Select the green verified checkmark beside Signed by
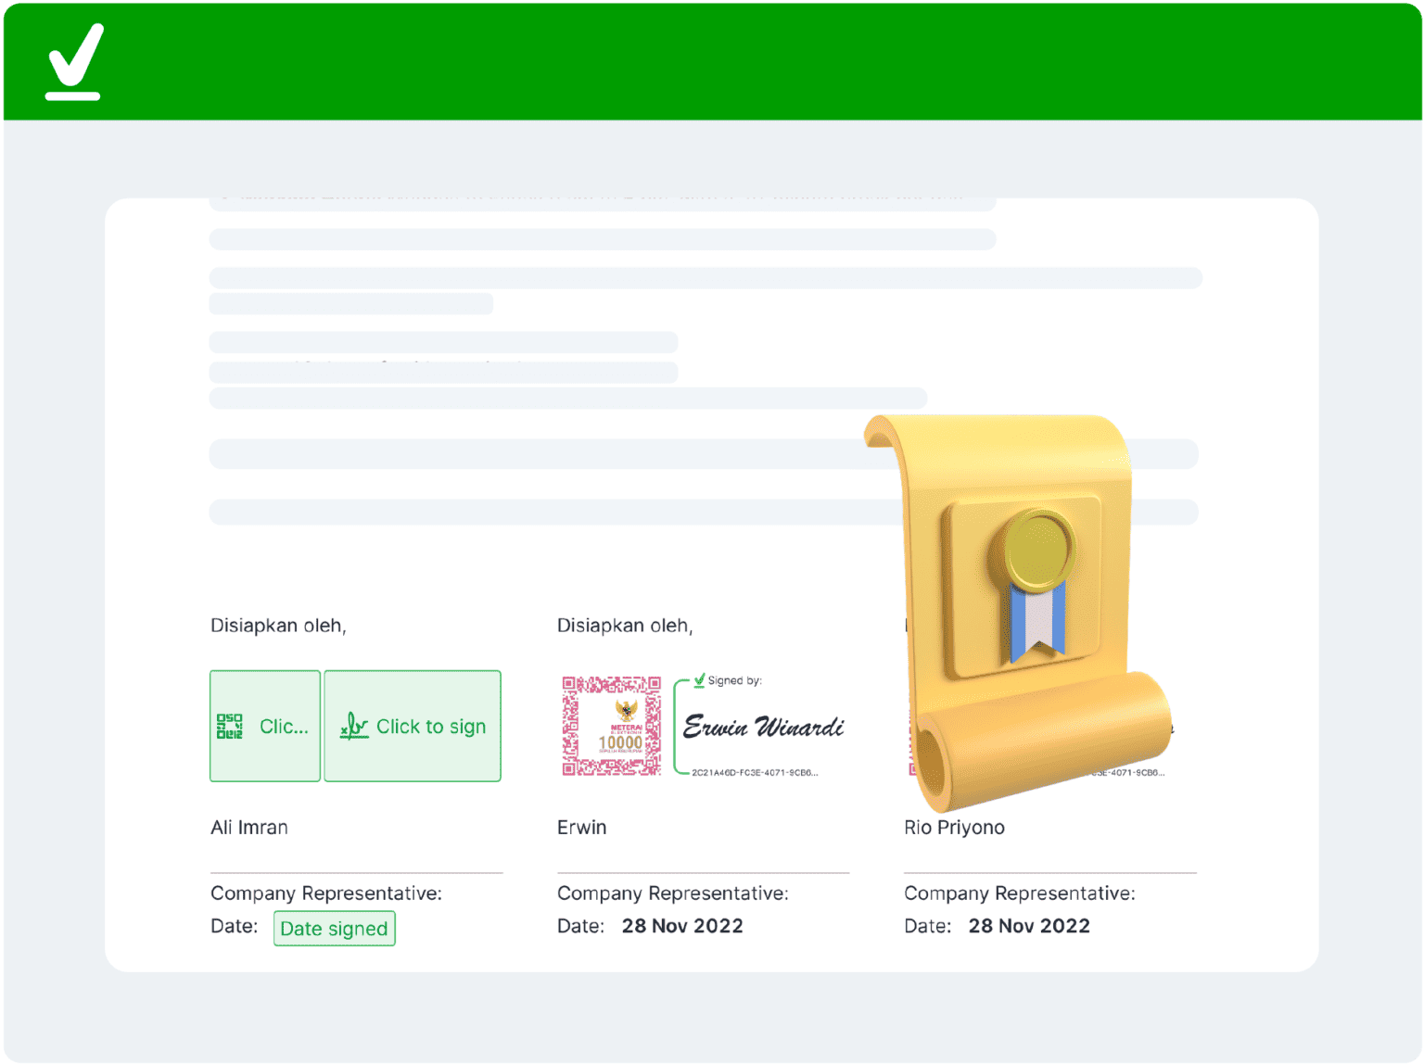The image size is (1424, 1064). pos(697,679)
